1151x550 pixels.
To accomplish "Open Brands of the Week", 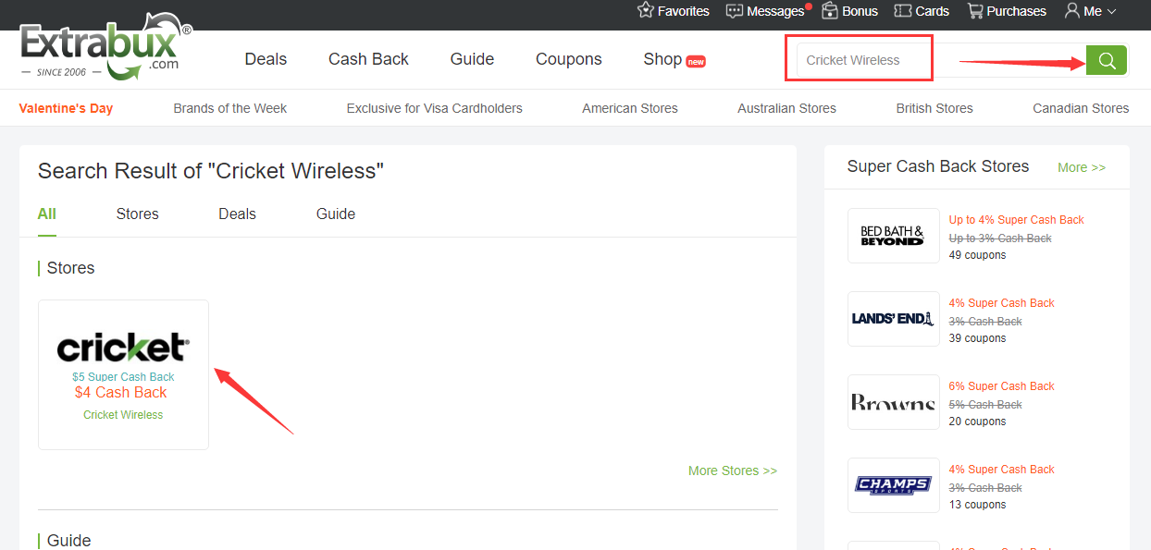I will [230, 108].
